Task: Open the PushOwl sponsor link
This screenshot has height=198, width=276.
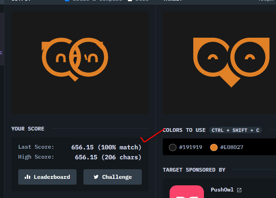Action: tap(226, 190)
